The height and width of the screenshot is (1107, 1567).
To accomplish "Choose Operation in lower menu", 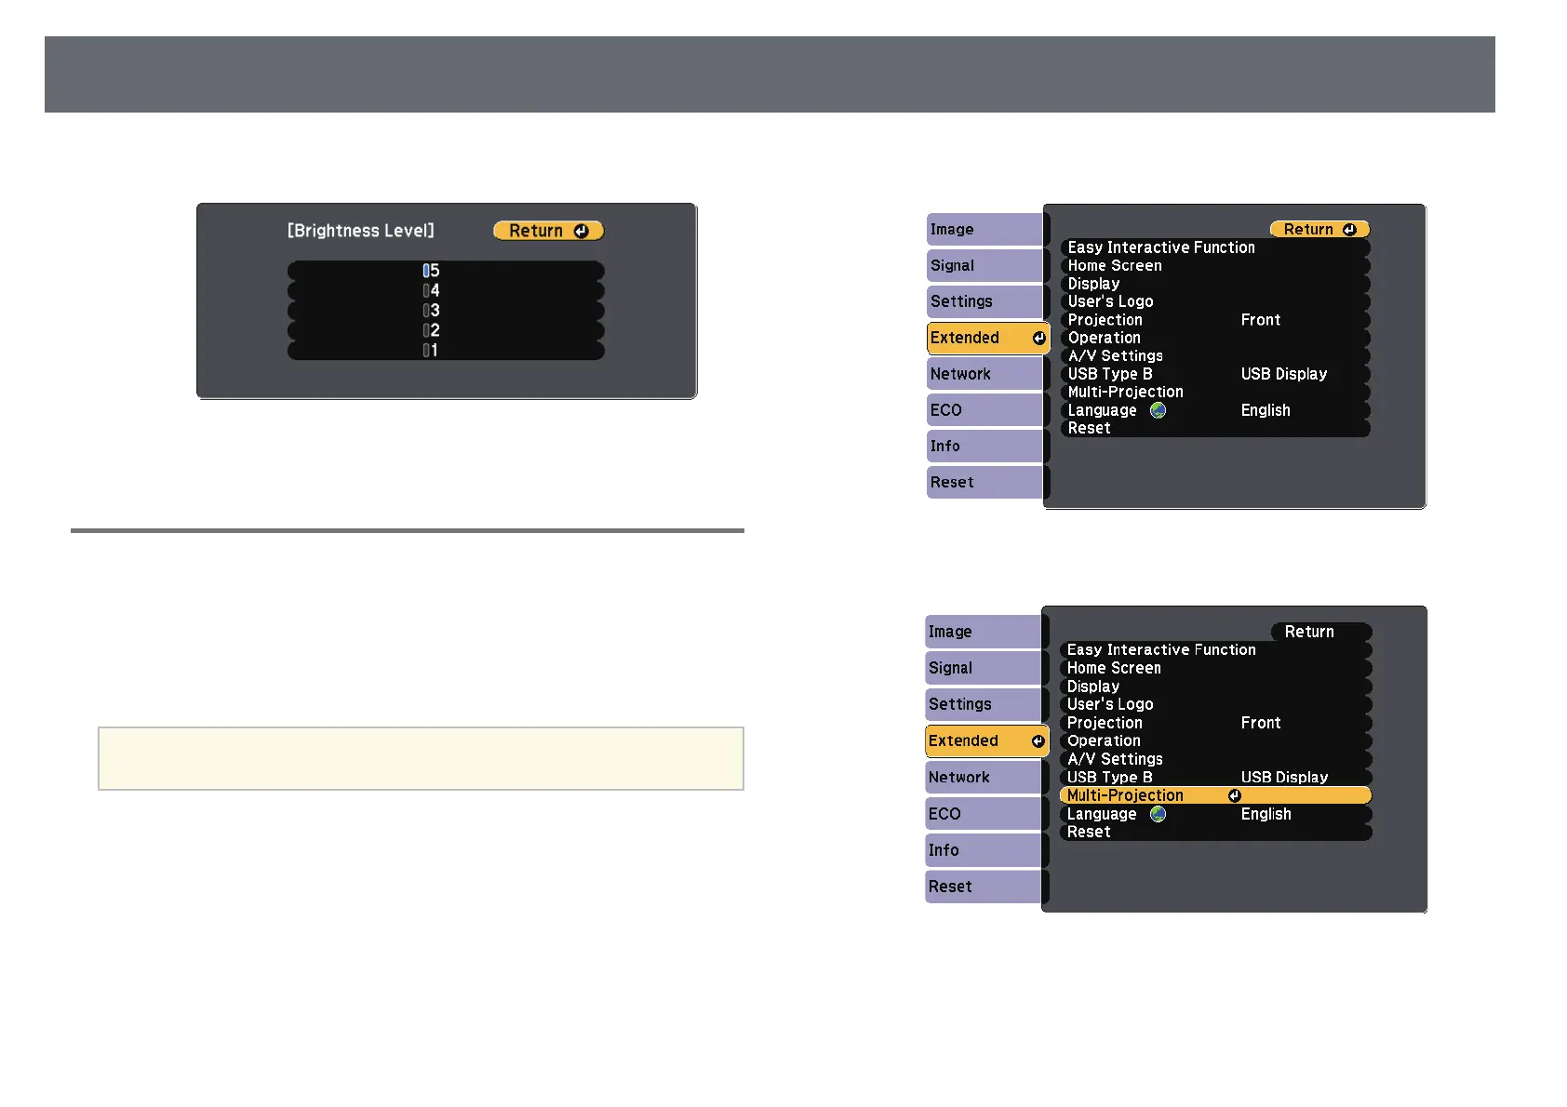I will point(1215,741).
